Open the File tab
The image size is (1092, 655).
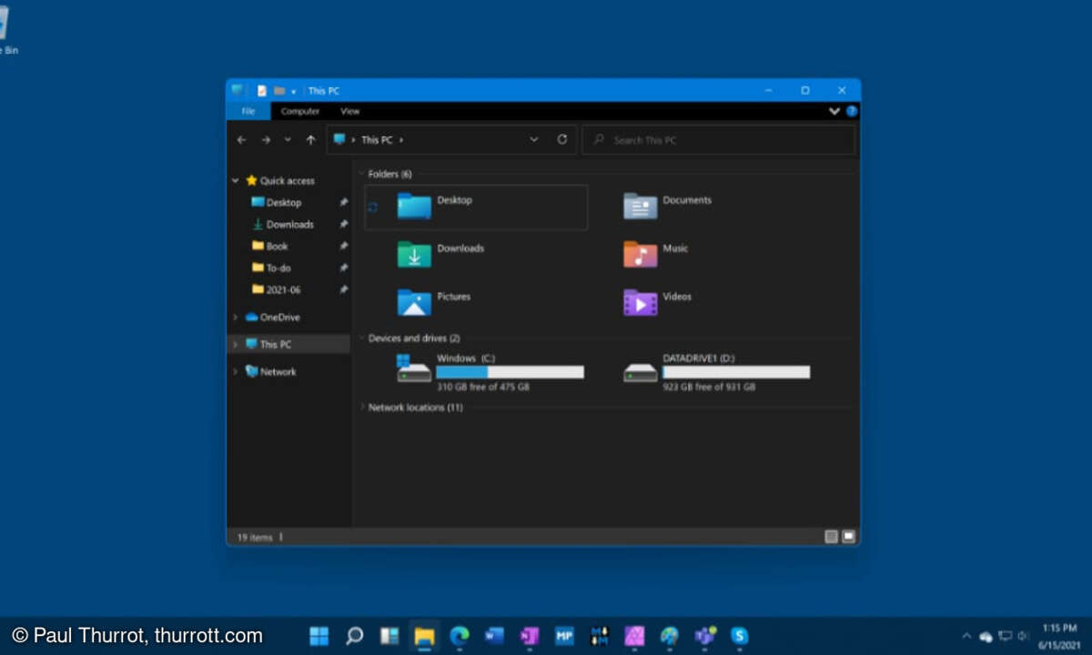click(x=248, y=111)
